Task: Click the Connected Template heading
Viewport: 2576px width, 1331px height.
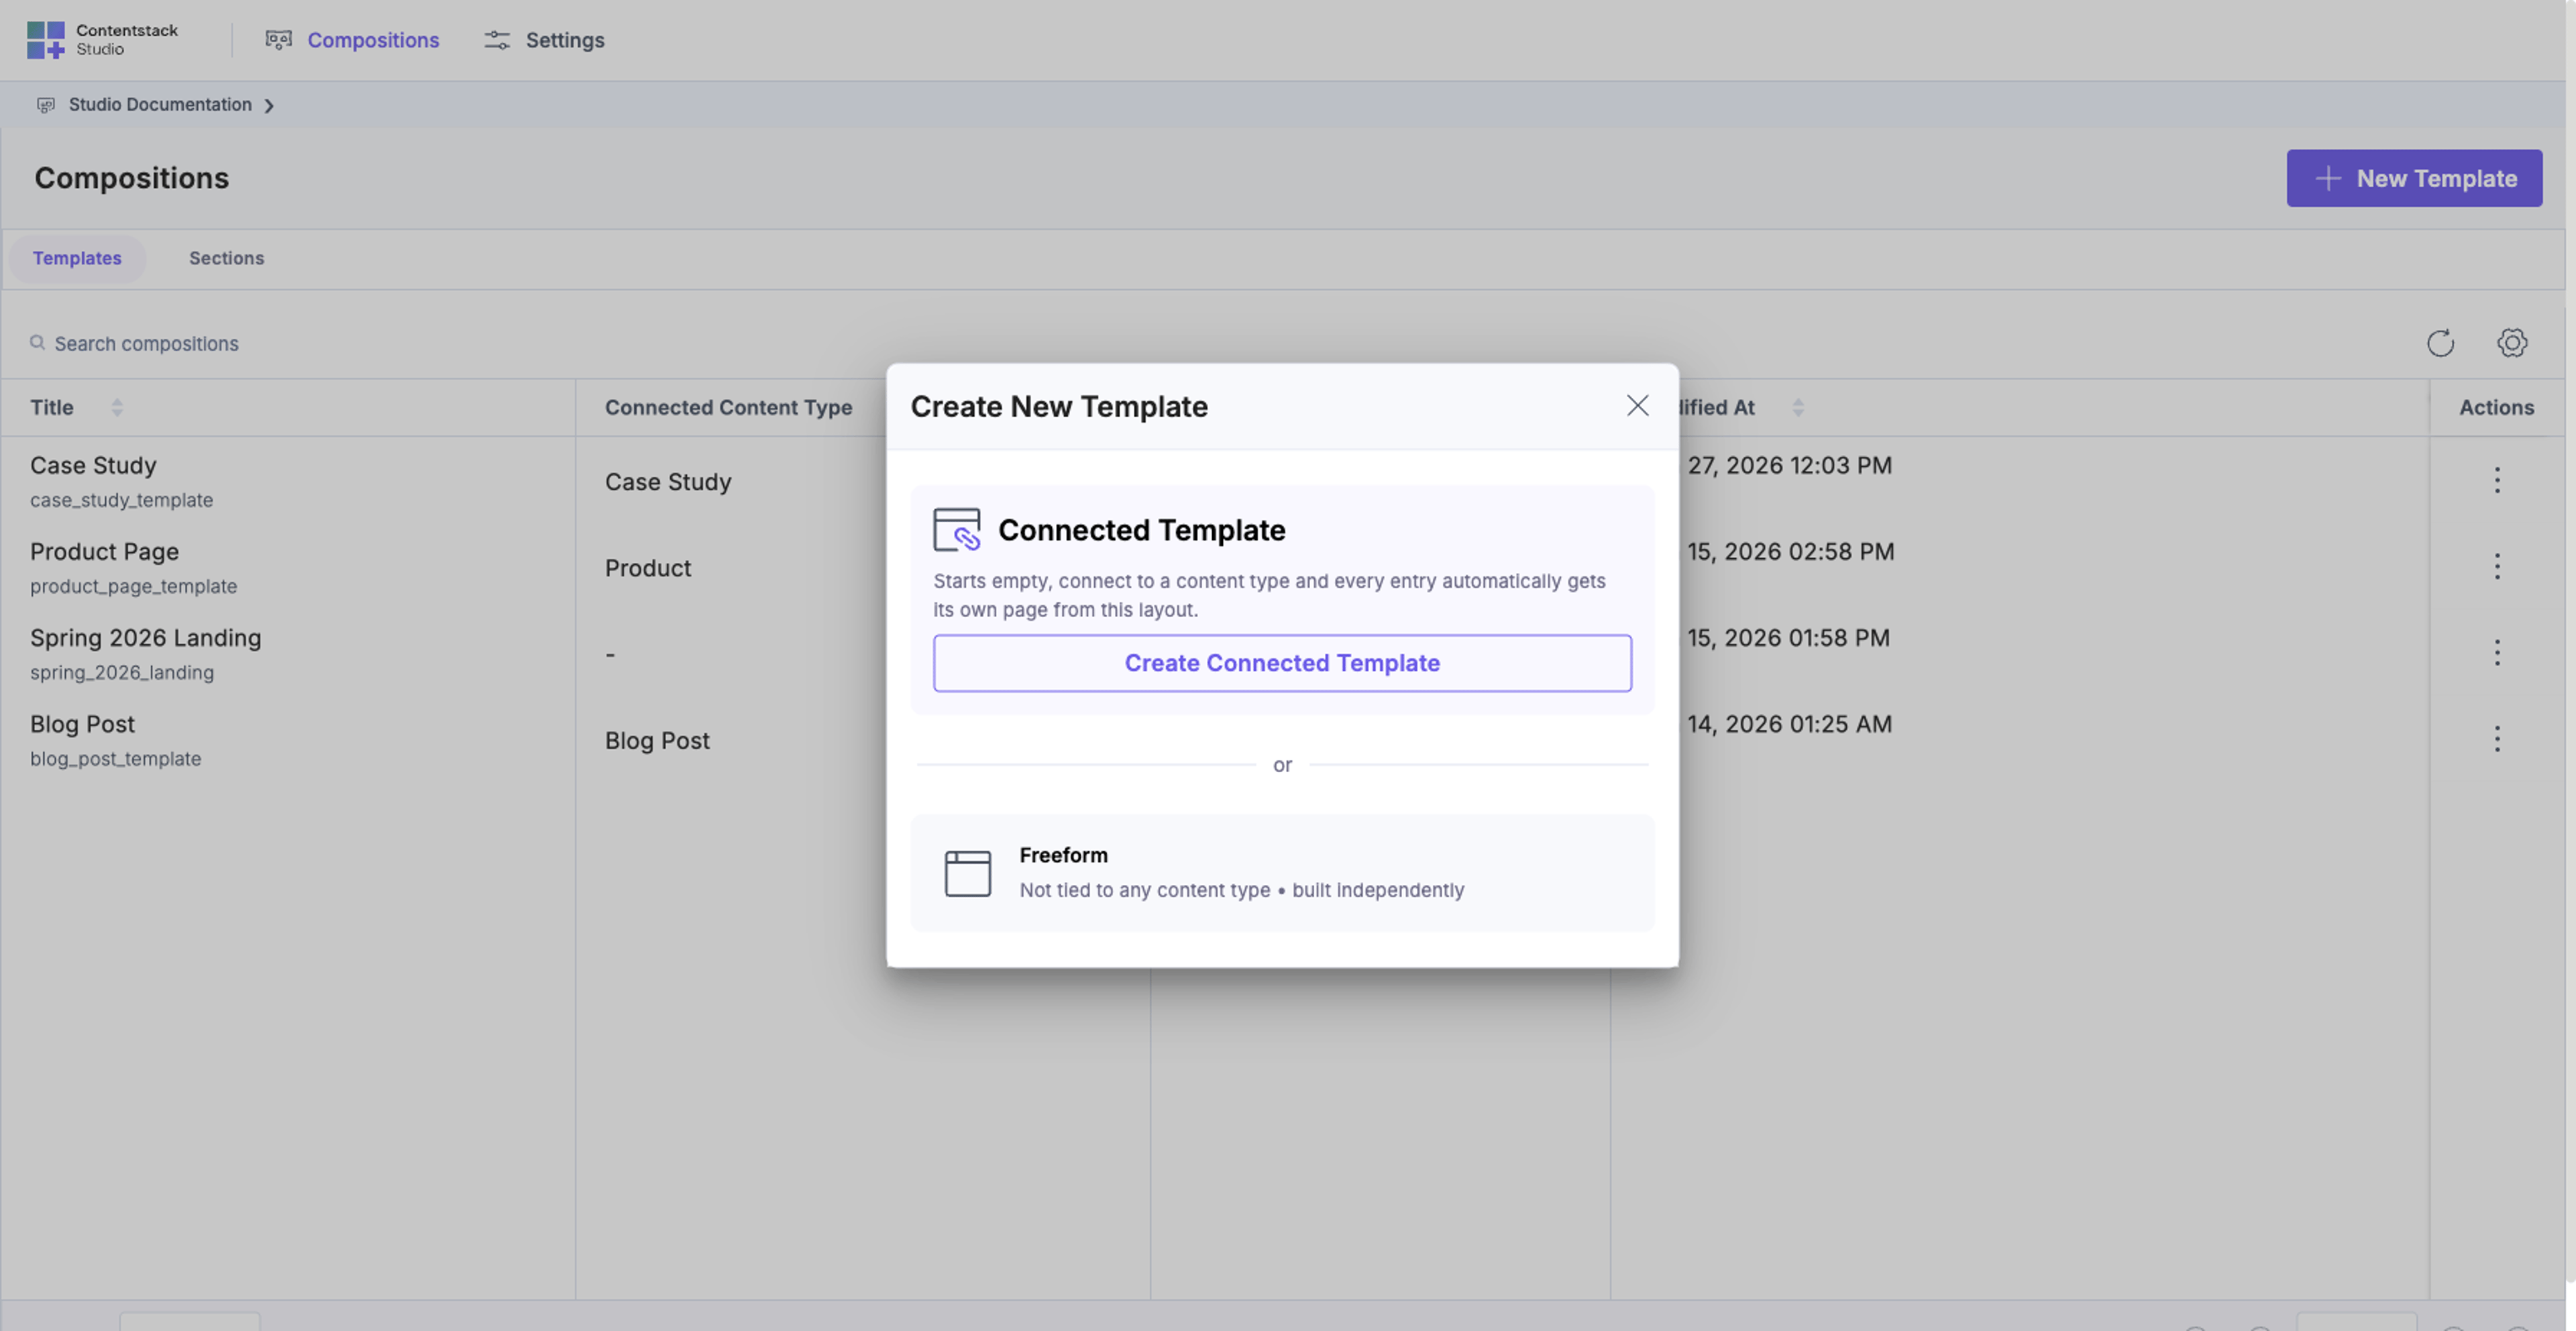Action: [x=1141, y=530]
